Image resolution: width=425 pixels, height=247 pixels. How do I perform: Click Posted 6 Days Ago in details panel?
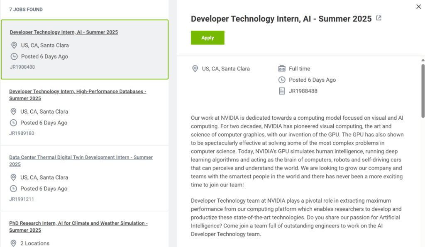point(312,80)
